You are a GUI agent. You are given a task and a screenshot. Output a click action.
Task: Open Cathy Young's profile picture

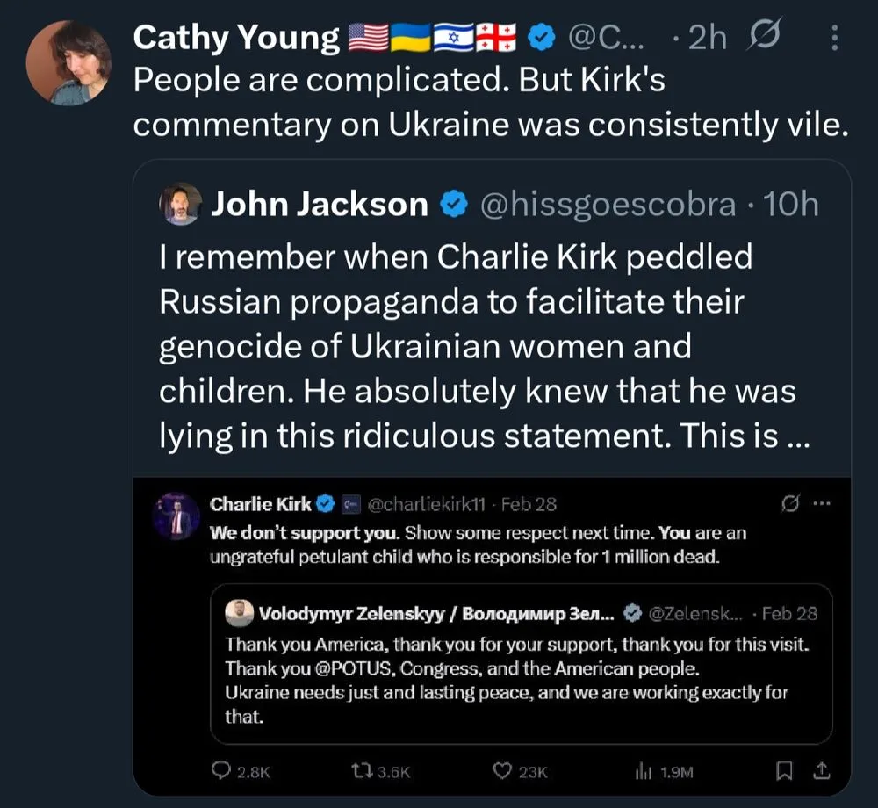pyautogui.click(x=67, y=62)
